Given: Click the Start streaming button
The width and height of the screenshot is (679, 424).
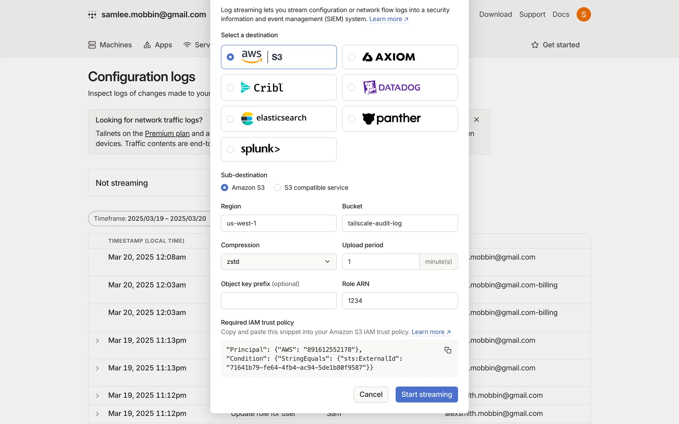Looking at the screenshot, I should [x=426, y=394].
